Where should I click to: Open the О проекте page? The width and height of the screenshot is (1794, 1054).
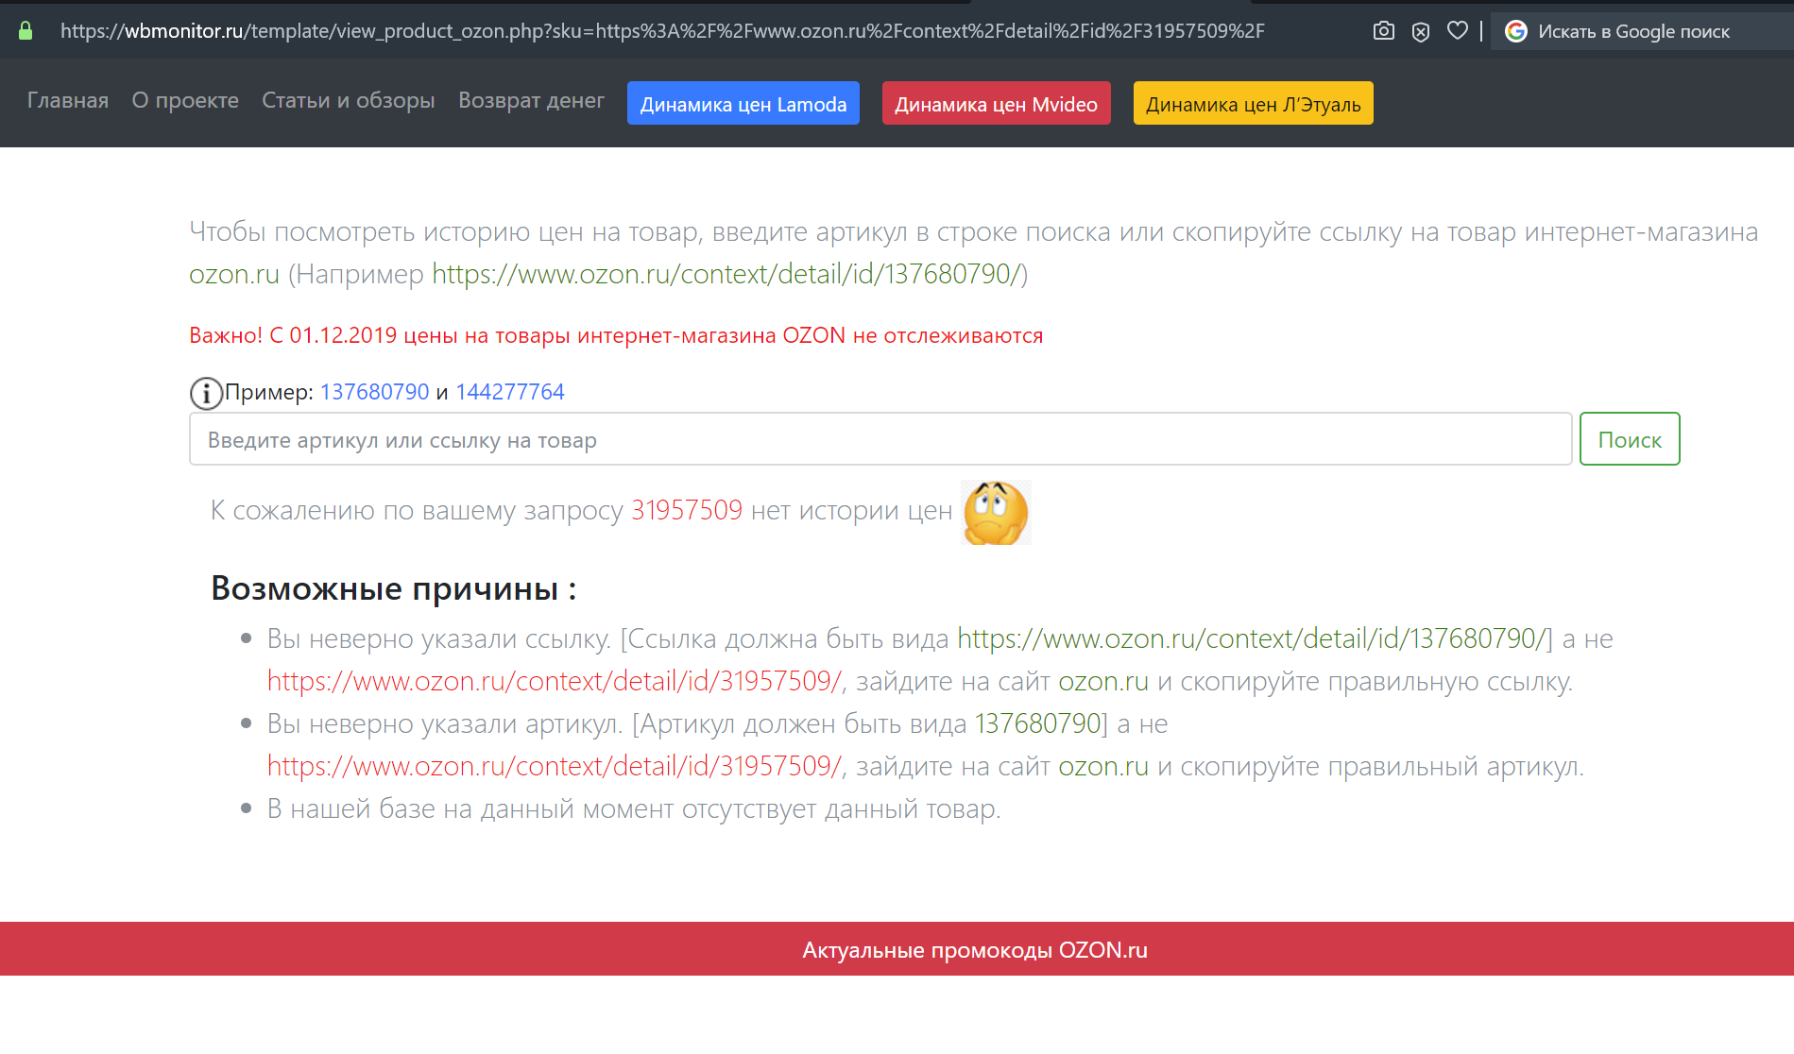(185, 100)
